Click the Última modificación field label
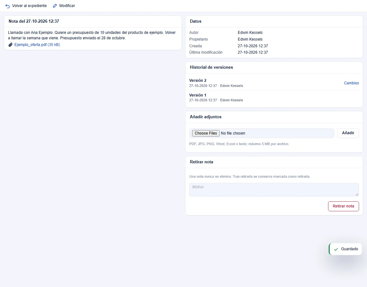The image size is (367, 287). [x=206, y=52]
